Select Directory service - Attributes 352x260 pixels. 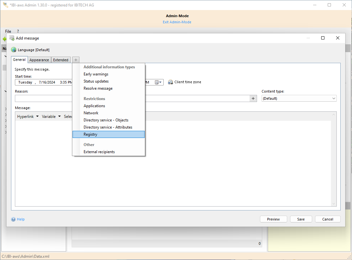(108, 127)
